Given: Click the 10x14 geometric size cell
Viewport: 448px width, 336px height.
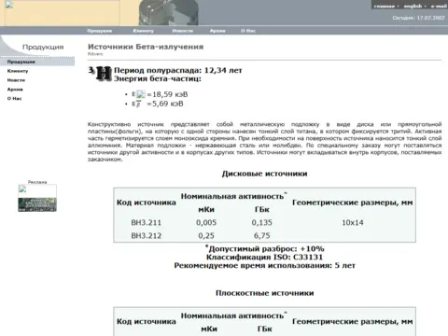Looking at the screenshot, I should (353, 222).
